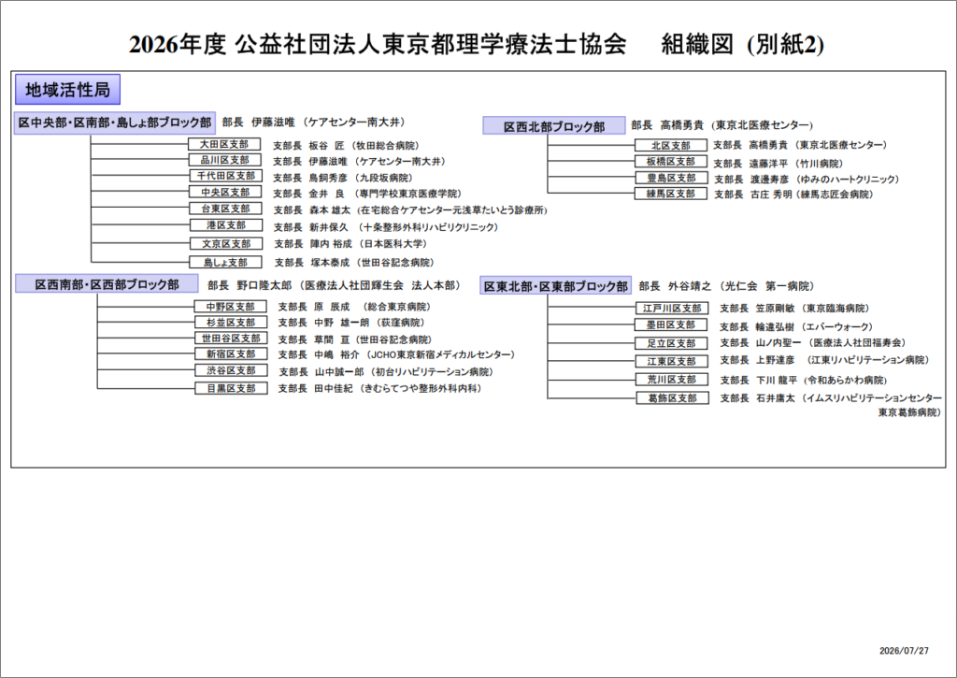Select 部長 野口隆太郎 text line
The width and height of the screenshot is (957, 678).
pyautogui.click(x=334, y=285)
